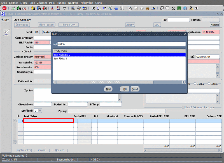Click the filter funnel icon
This screenshot has width=224, height=163.
pyautogui.click(x=64, y=8)
